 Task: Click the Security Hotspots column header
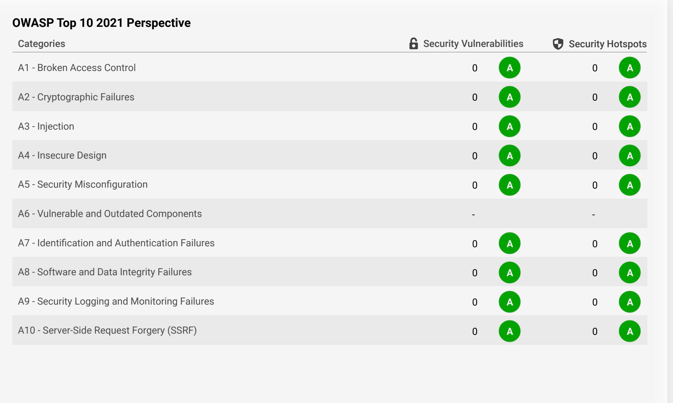click(607, 44)
